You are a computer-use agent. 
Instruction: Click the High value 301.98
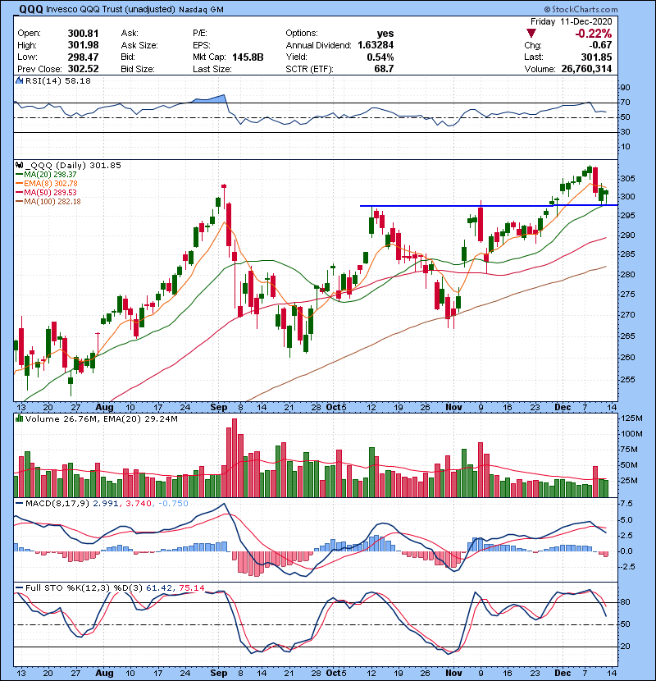83,45
